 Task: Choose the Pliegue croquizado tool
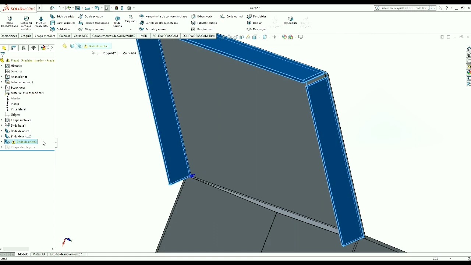click(94, 23)
